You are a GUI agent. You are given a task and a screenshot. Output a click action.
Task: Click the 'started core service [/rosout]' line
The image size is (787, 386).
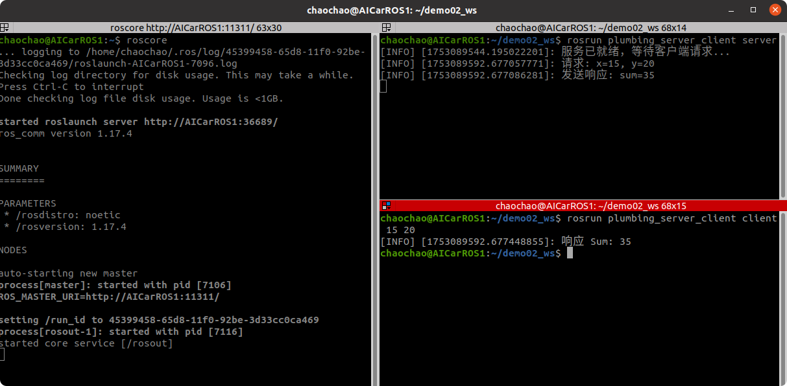click(86, 343)
